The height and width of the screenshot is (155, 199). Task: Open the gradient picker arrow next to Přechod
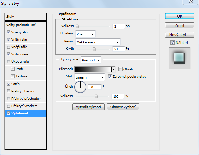(x=113, y=69)
